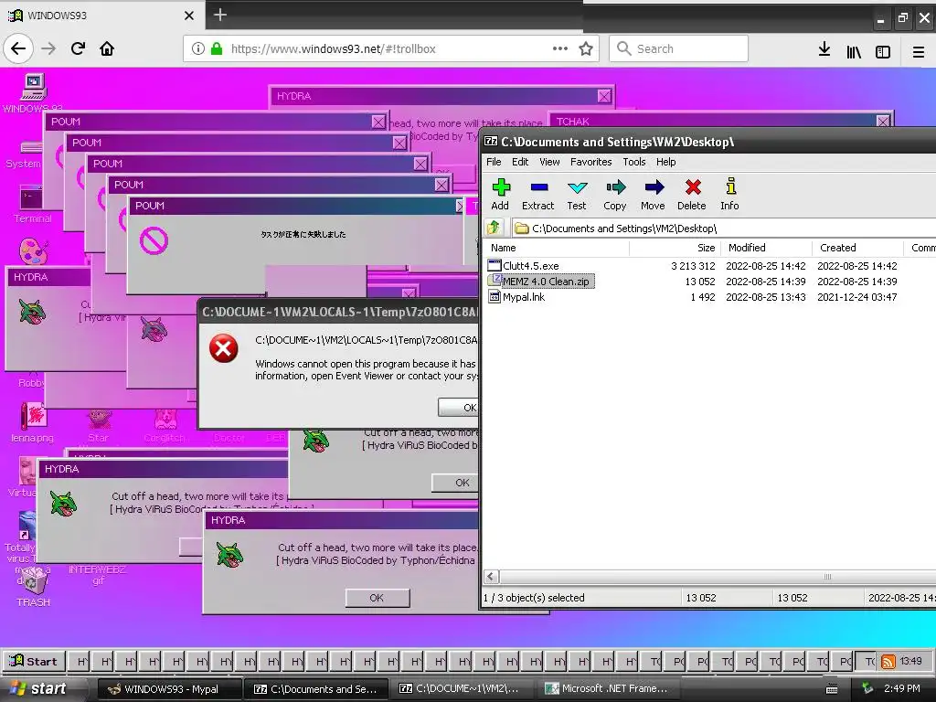Toggle the browser sidebar icon

click(x=883, y=52)
